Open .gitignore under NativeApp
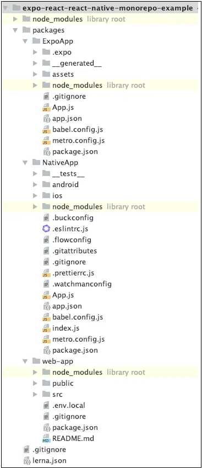The height and width of the screenshot is (468, 202). (69, 262)
